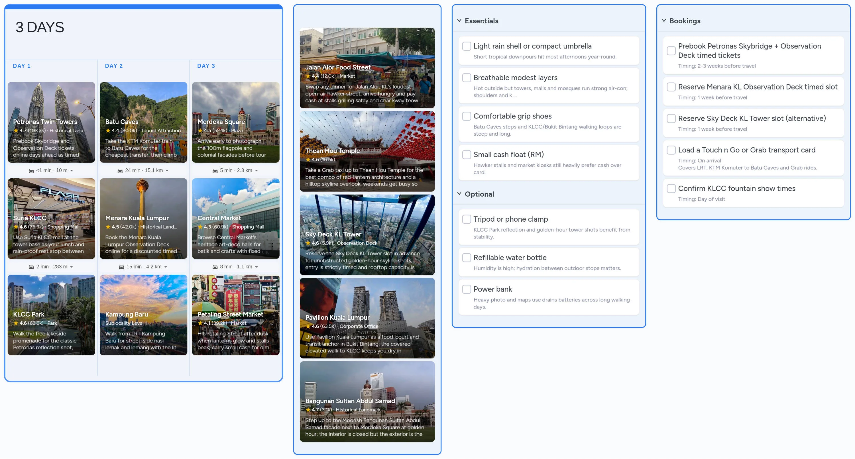Open the Bangunan Sultan Abdul Samad card
The height and width of the screenshot is (459, 855).
point(367,401)
